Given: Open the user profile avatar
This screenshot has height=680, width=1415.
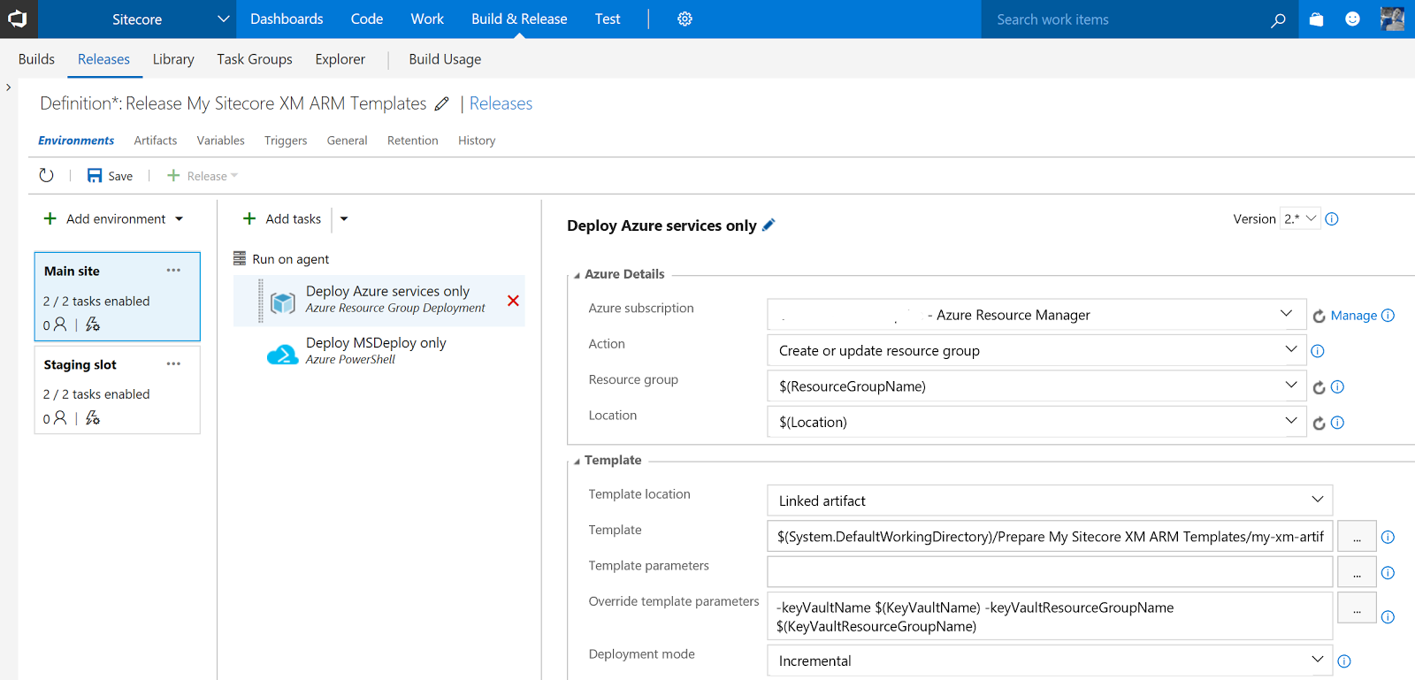Looking at the screenshot, I should click(1392, 19).
